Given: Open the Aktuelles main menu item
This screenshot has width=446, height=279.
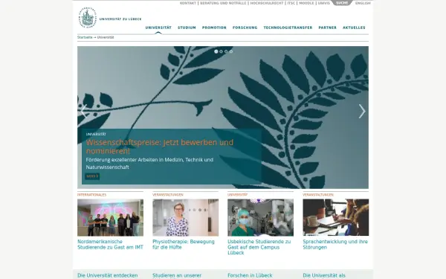Looking at the screenshot, I should pyautogui.click(x=354, y=28).
